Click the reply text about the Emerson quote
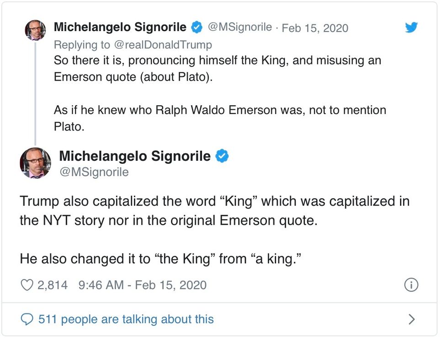The height and width of the screenshot is (356, 448). [217, 69]
